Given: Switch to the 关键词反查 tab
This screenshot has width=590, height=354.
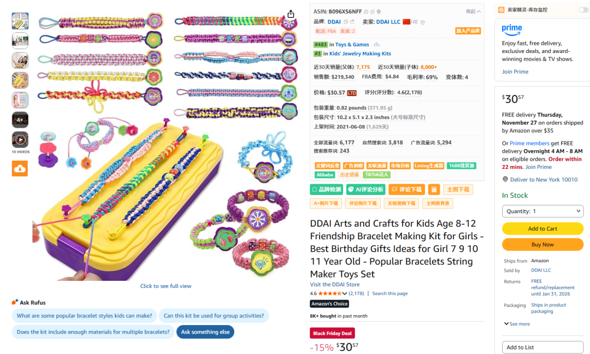Looking at the screenshot, I should (328, 166).
